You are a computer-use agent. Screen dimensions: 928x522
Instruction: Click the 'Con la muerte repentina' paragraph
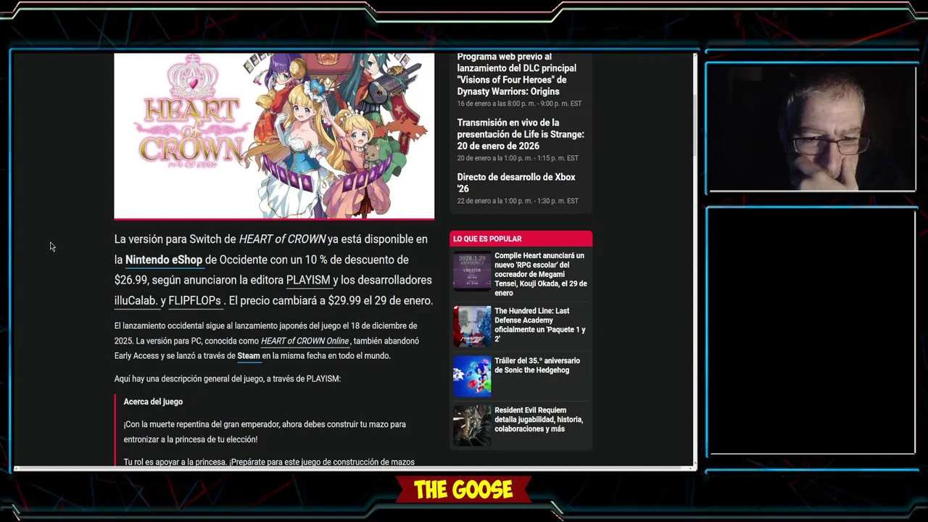click(265, 432)
